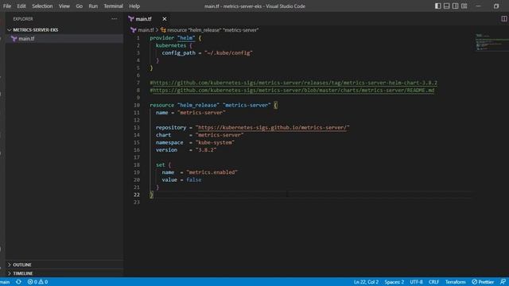The image size is (509, 286).
Task: Change Spaces: 2 indentation setting
Action: (394, 282)
